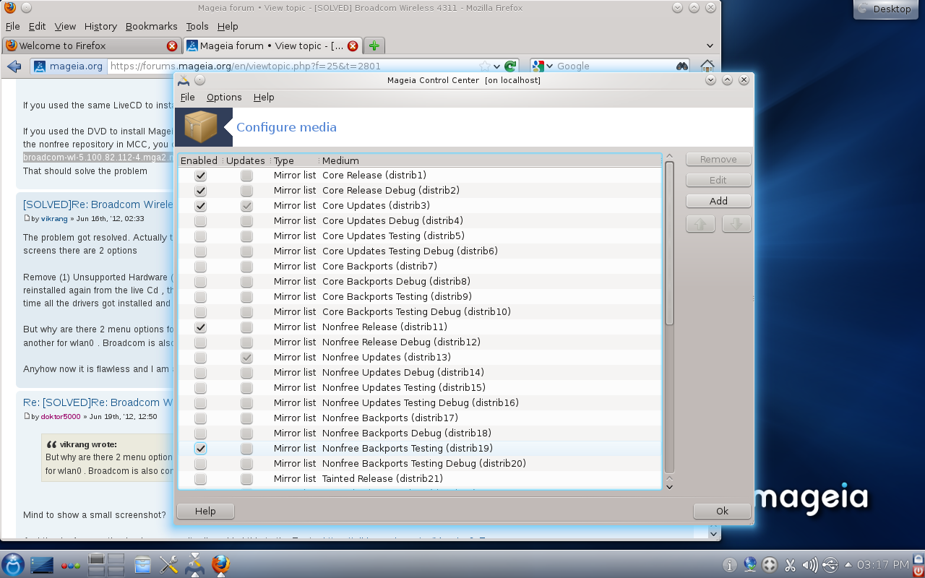
Task: Open the file manager icon in the panel
Action: [x=142, y=564]
